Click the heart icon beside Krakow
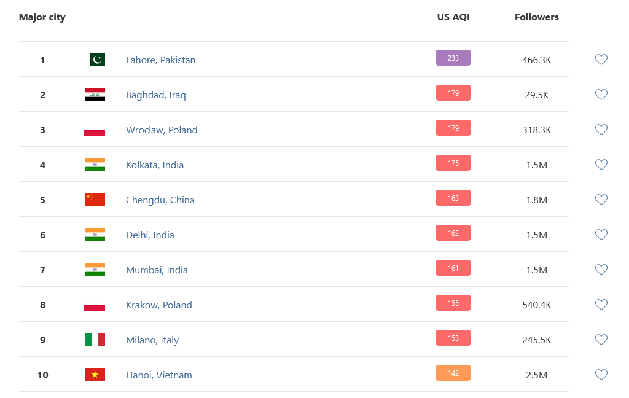The width and height of the screenshot is (629, 398). coord(601,305)
